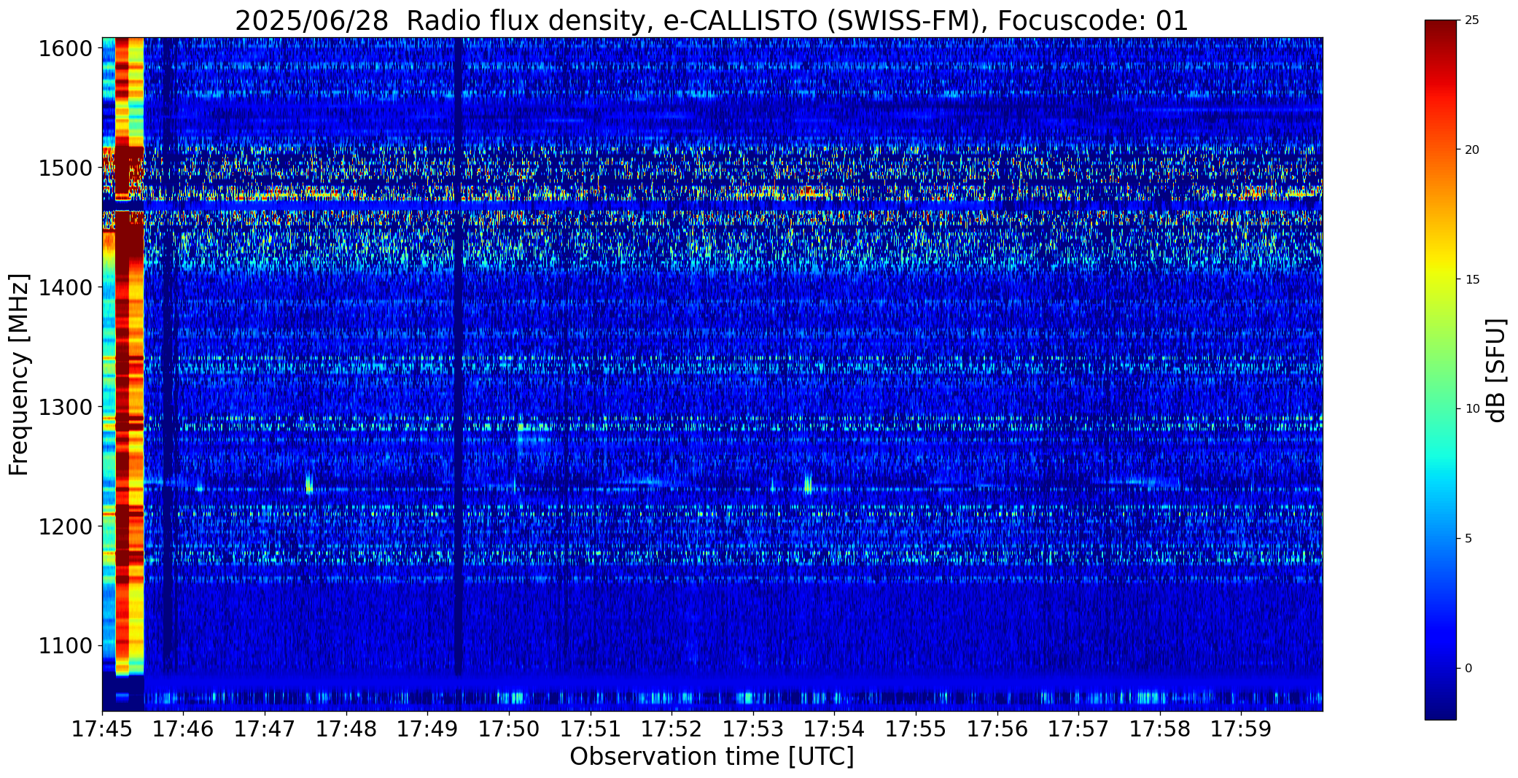Click the 1200 frequency tick label
This screenshot has width=1518, height=778.
coord(66,526)
